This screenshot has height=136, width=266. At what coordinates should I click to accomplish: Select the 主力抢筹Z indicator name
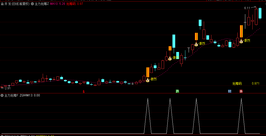pos(42,4)
